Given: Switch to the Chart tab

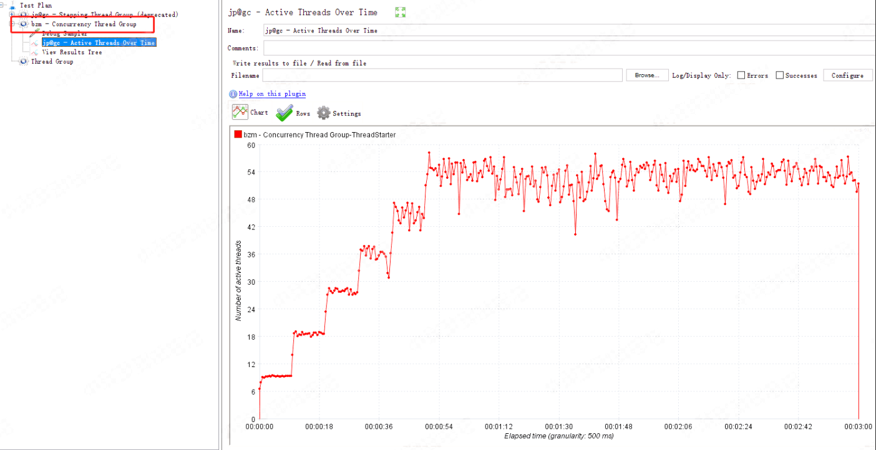Looking at the screenshot, I should pos(250,112).
